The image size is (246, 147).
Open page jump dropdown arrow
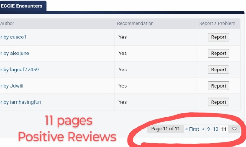click(234, 129)
